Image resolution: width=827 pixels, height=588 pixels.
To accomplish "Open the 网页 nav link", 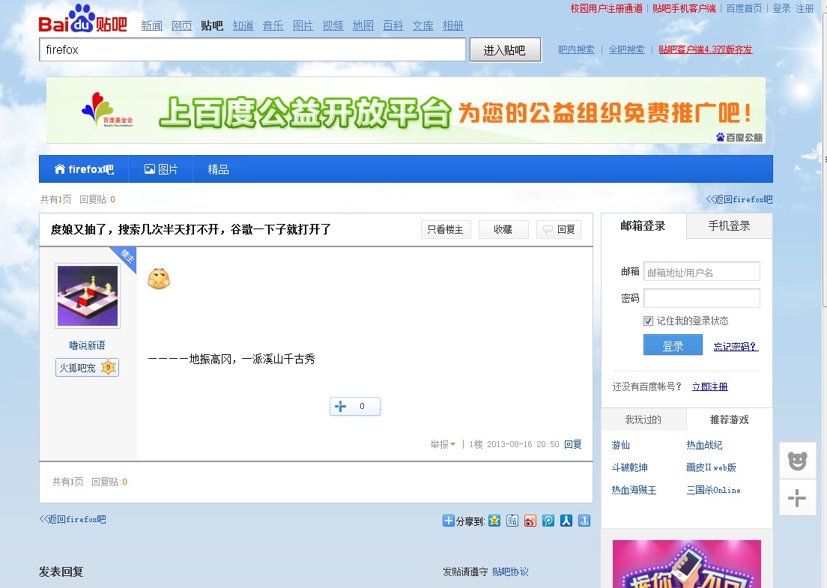I will (x=182, y=25).
